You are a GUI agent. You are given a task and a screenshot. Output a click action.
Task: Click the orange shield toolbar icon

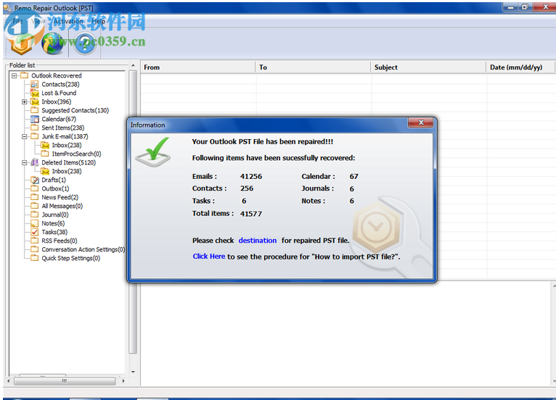[21, 44]
